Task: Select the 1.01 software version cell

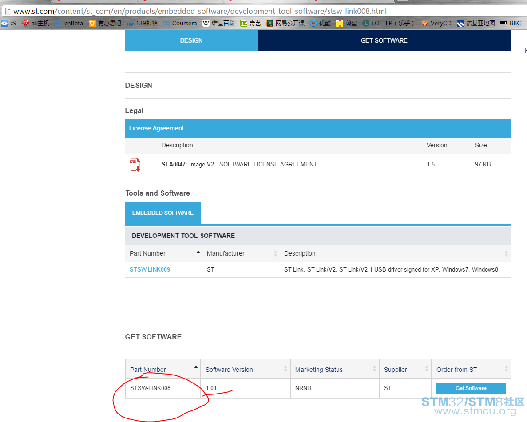Action: pyautogui.click(x=246, y=388)
